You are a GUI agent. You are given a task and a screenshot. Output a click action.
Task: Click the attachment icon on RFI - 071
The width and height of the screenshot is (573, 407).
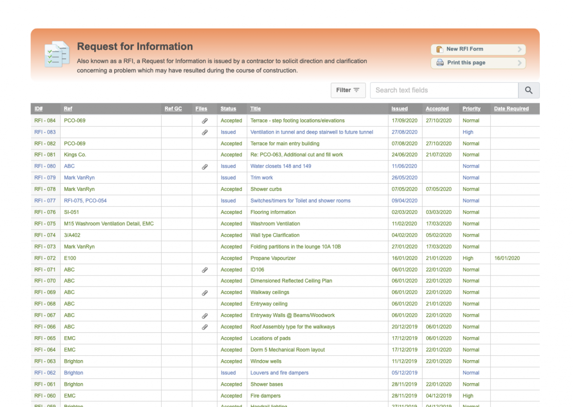(x=204, y=269)
